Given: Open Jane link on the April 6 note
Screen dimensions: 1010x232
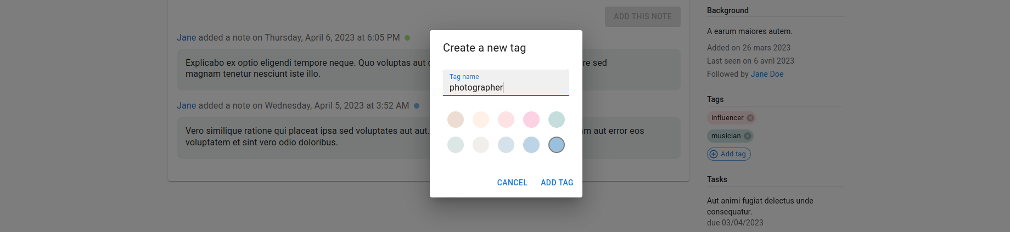Looking at the screenshot, I should point(186,38).
